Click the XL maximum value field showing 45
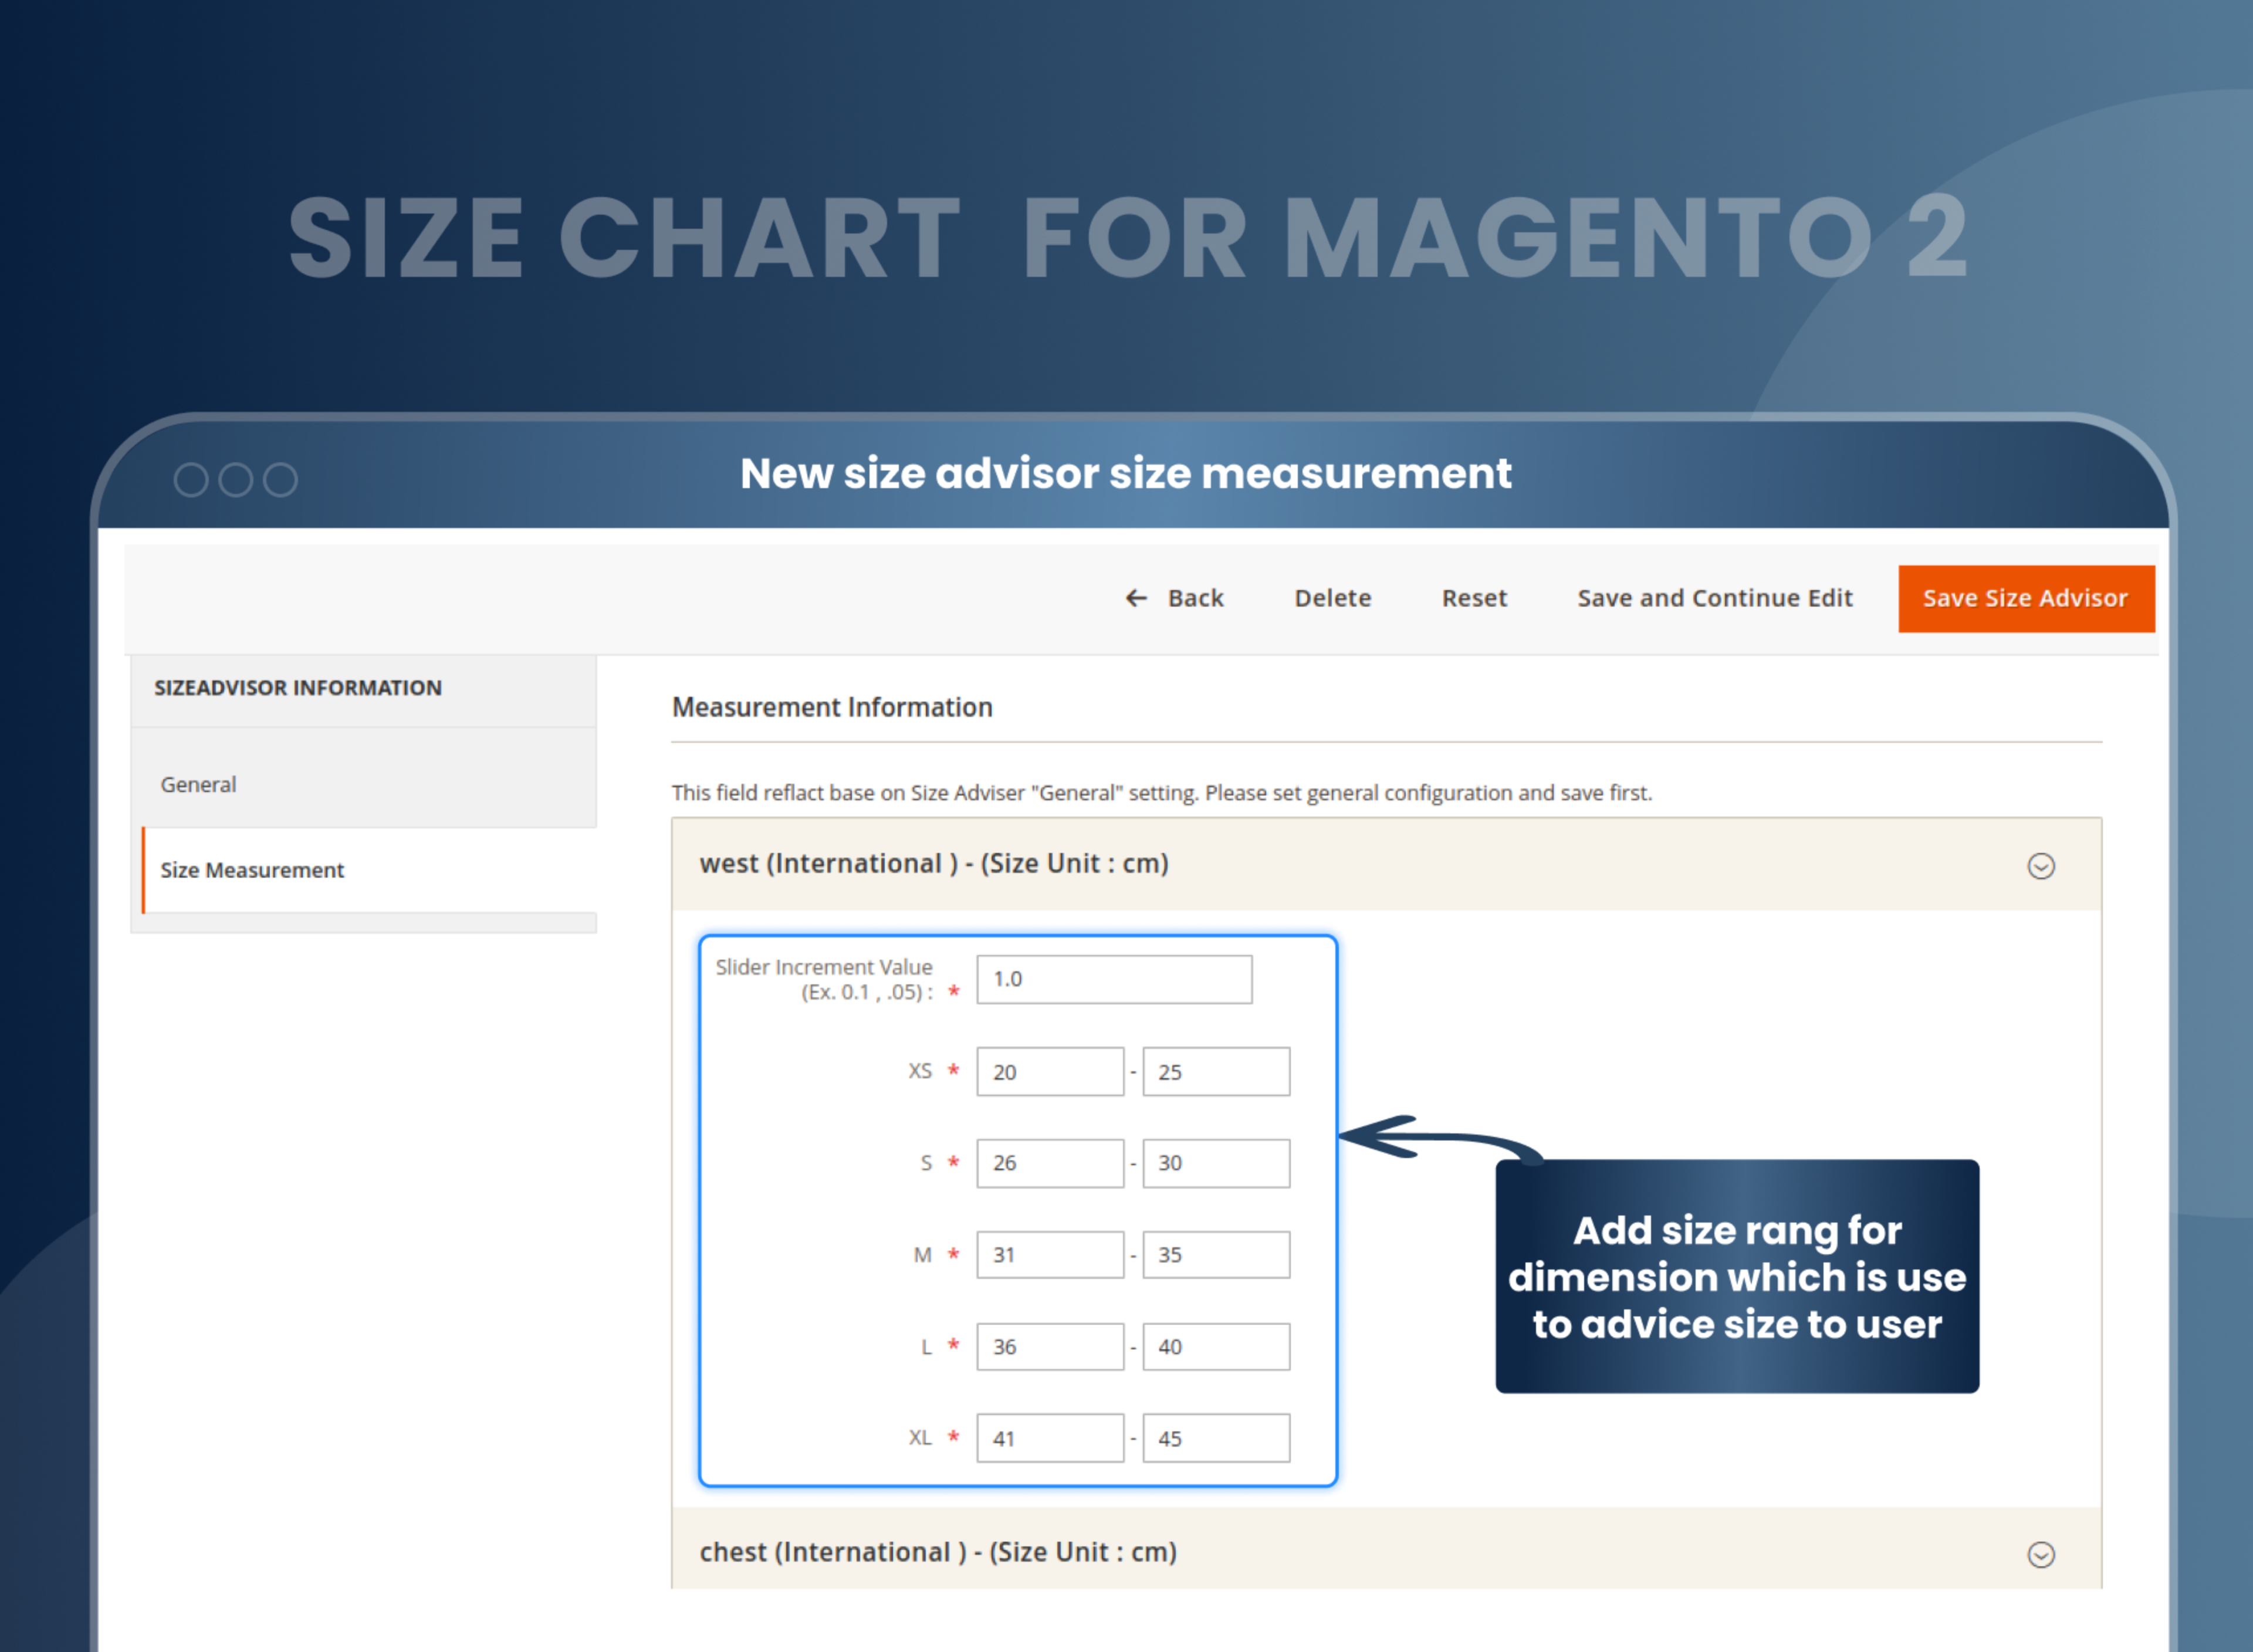Screen dimensions: 2253x1652 pos(1215,1437)
